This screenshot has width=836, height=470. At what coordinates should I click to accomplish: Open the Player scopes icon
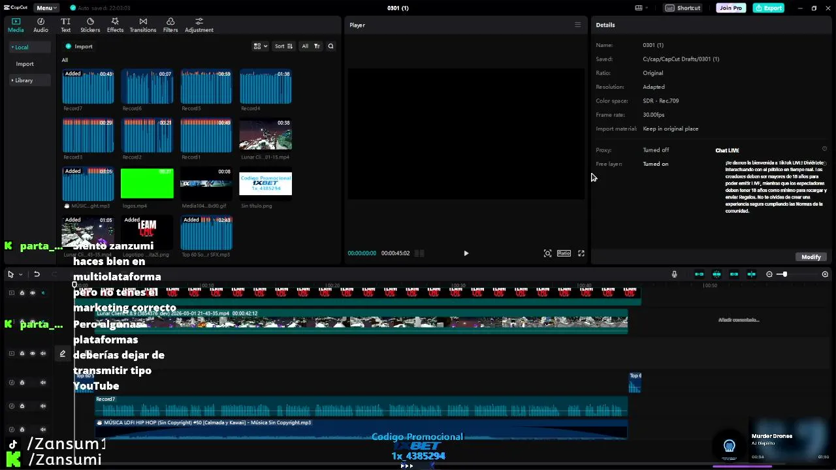coord(547,253)
